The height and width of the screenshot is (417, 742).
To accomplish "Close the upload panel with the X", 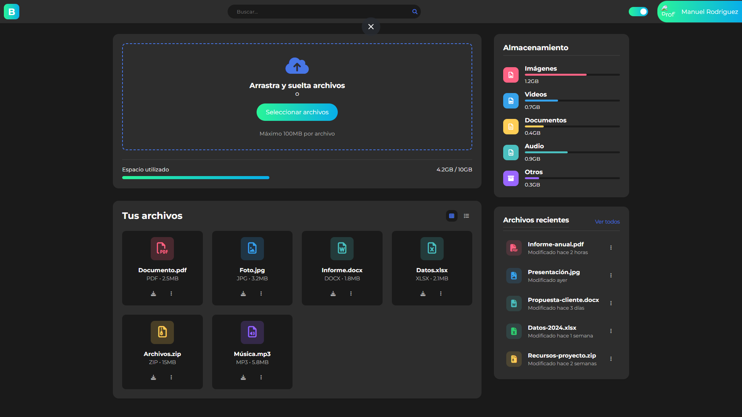I will tap(371, 27).
